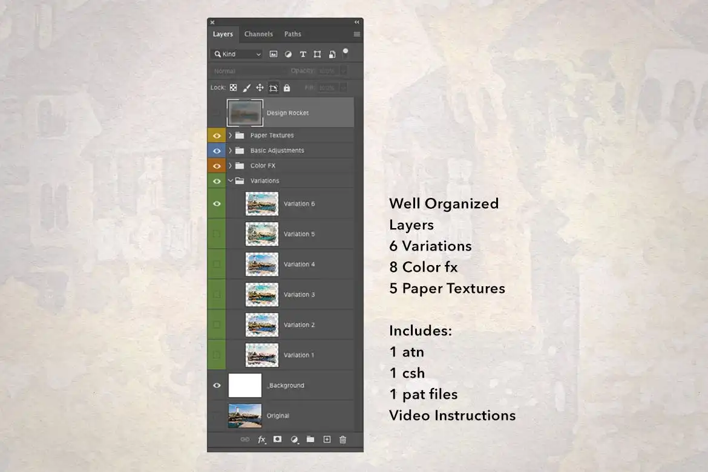Viewport: 708px width, 472px height.
Task: Switch to the Channels tab
Action: 259,34
